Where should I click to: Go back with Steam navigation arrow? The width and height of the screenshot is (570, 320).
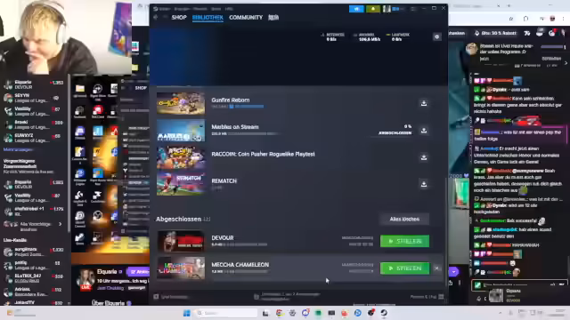[x=156, y=17]
